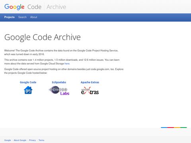
Task: Open the Apache Extras text link
Action: click(90, 82)
